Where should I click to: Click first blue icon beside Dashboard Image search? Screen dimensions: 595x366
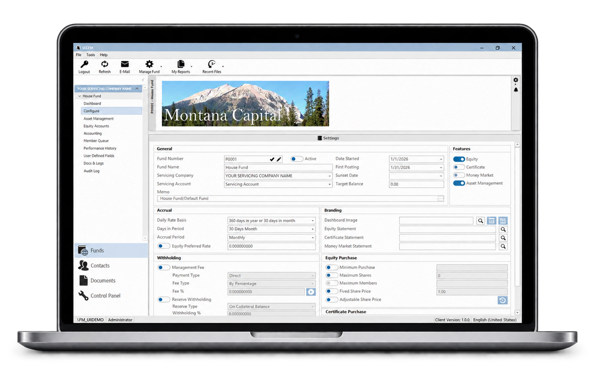pyautogui.click(x=491, y=221)
